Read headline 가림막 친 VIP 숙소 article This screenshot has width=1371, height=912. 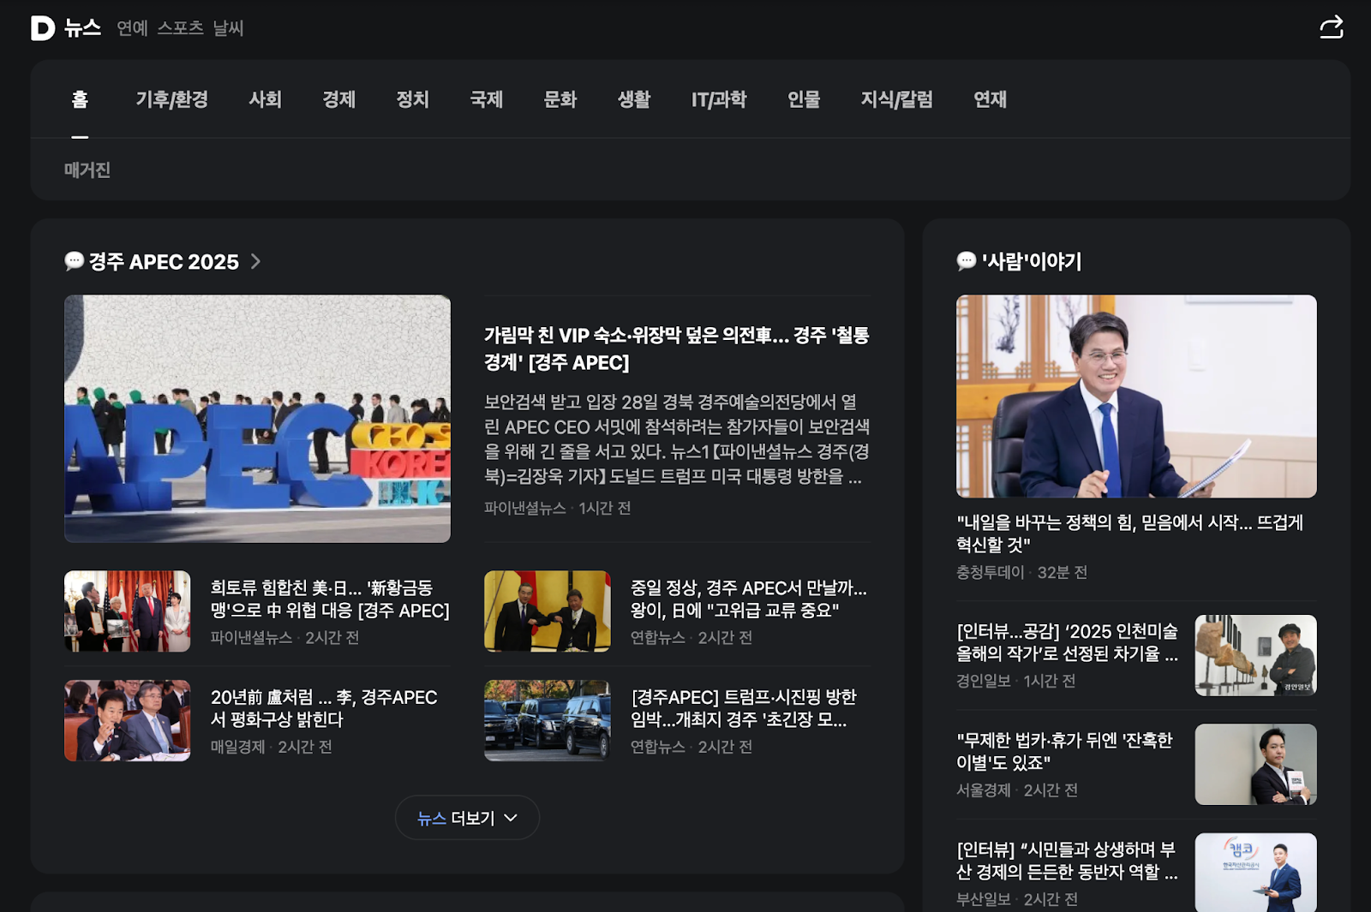point(677,349)
